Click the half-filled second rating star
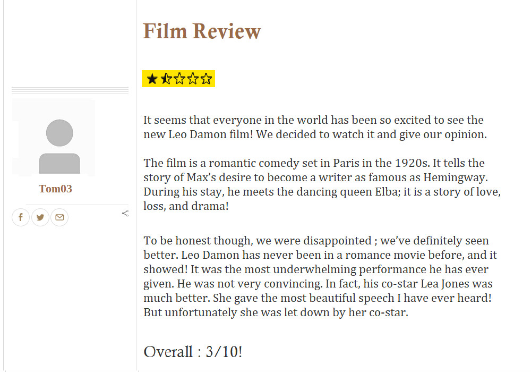Screen dimensions: 531x372 point(166,79)
